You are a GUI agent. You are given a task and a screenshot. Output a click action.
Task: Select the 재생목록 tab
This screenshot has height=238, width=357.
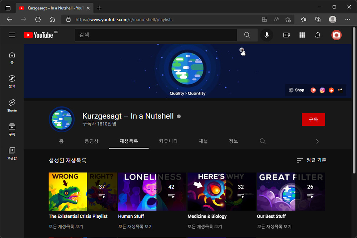click(x=129, y=141)
